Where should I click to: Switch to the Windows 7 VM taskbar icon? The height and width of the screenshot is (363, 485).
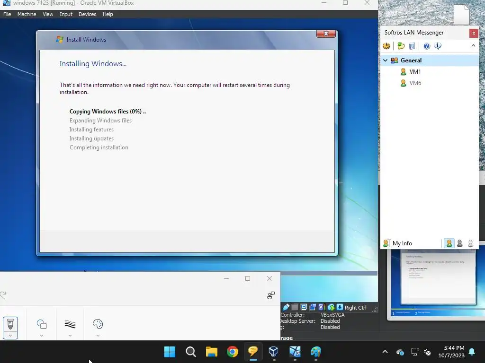pyautogui.click(x=295, y=352)
